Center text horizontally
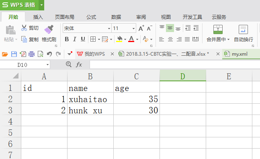Viewport: 260px width, 159px height. (x=170, y=39)
